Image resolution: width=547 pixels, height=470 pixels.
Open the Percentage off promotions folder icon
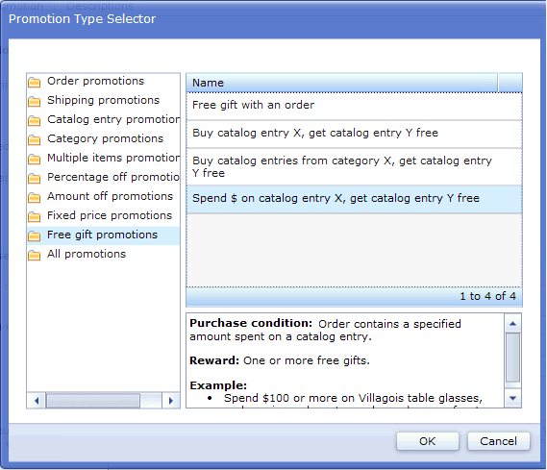click(x=35, y=178)
